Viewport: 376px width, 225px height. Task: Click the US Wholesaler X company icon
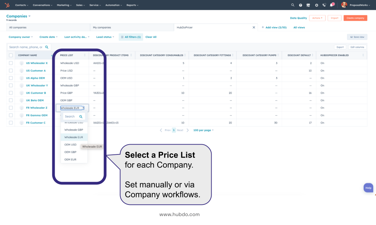[x=22, y=63]
